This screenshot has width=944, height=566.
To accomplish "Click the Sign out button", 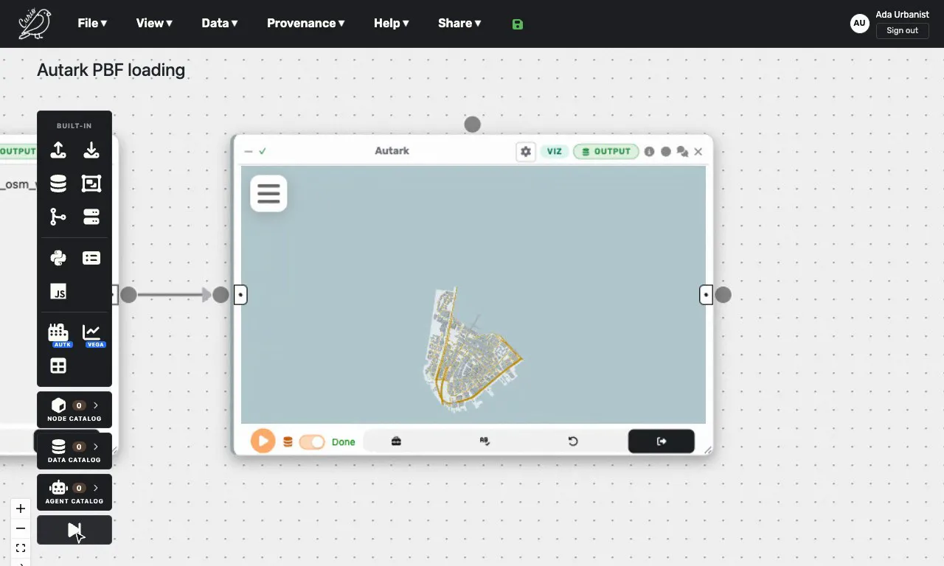I will click(903, 30).
